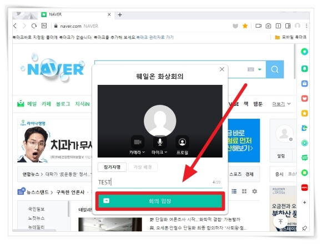
Task: Click the 알림 button in the profile box
Action: point(281,156)
